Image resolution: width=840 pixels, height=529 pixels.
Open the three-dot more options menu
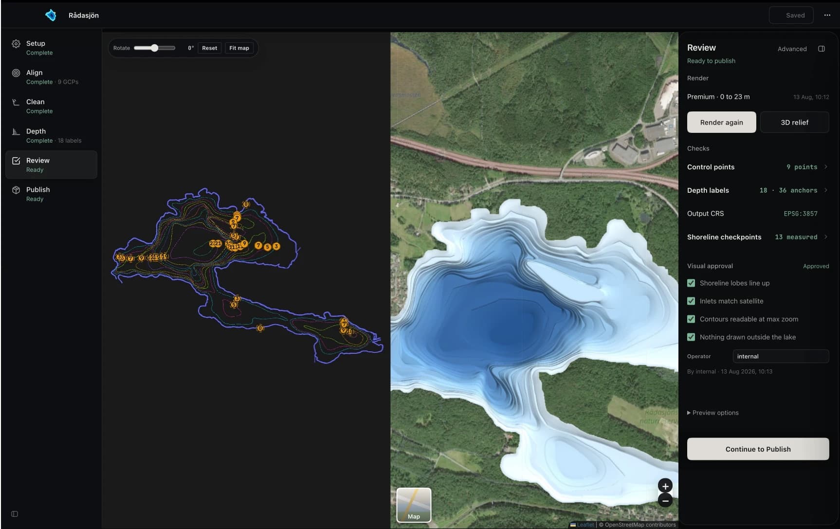827,15
